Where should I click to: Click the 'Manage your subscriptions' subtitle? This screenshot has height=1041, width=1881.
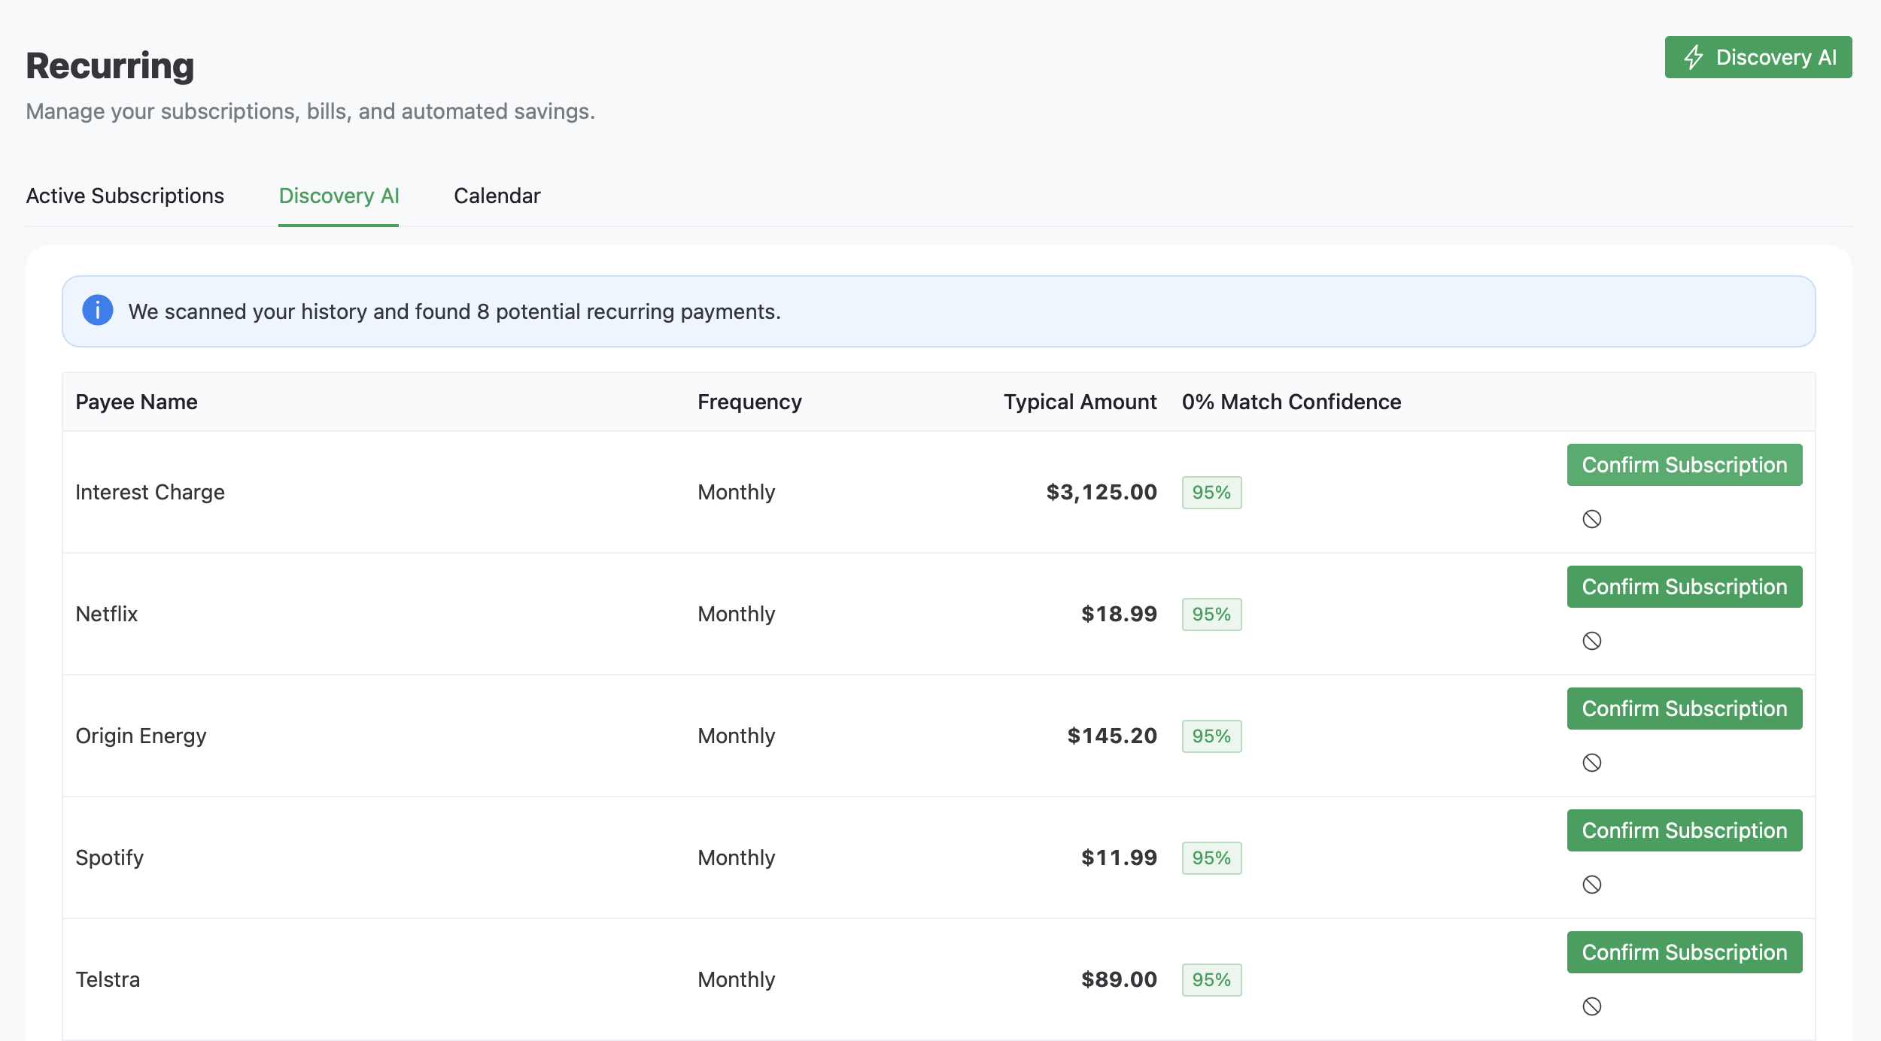click(310, 111)
